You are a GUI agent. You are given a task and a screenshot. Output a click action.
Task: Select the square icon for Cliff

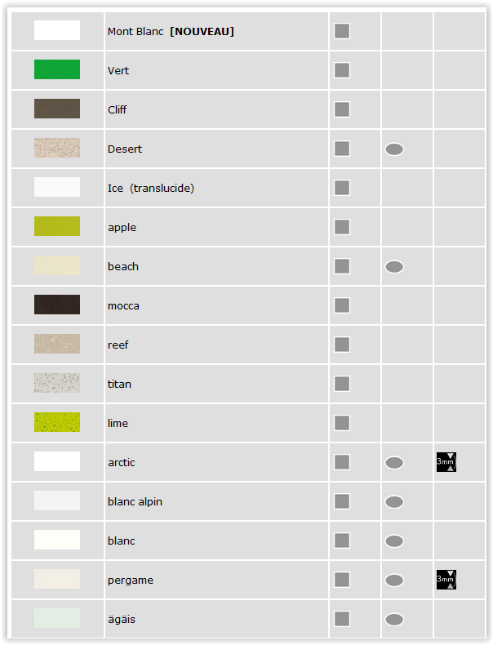pyautogui.click(x=342, y=109)
